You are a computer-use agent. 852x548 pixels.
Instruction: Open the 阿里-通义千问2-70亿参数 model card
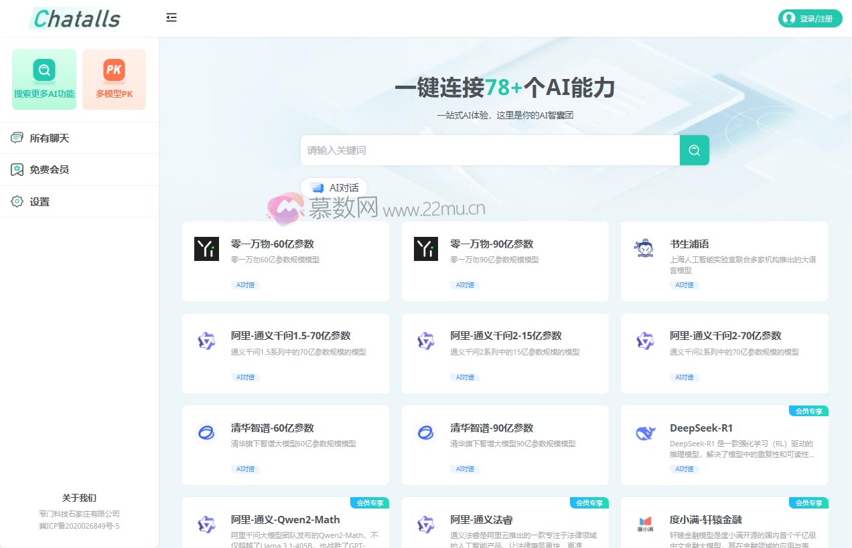(x=724, y=353)
